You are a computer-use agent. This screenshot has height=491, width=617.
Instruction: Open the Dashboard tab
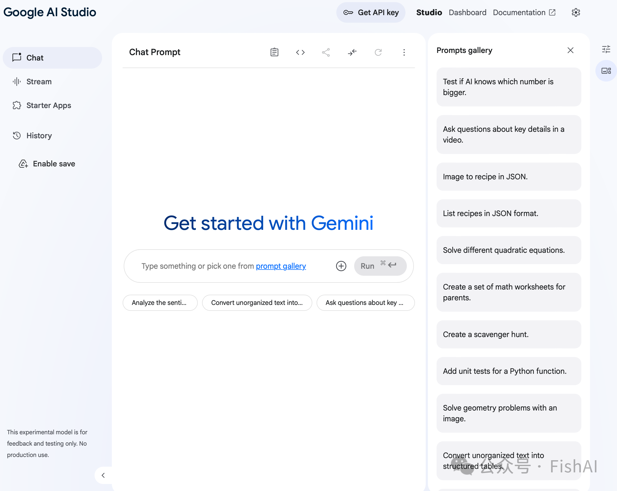(x=467, y=12)
